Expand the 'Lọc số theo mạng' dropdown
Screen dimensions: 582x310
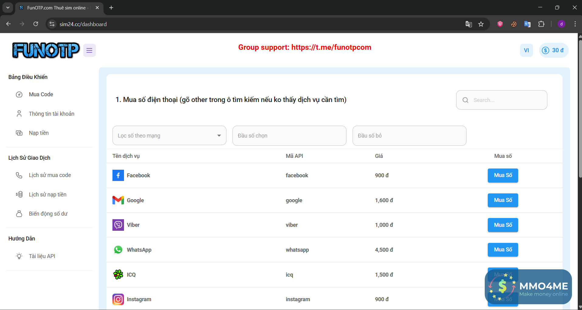169,136
